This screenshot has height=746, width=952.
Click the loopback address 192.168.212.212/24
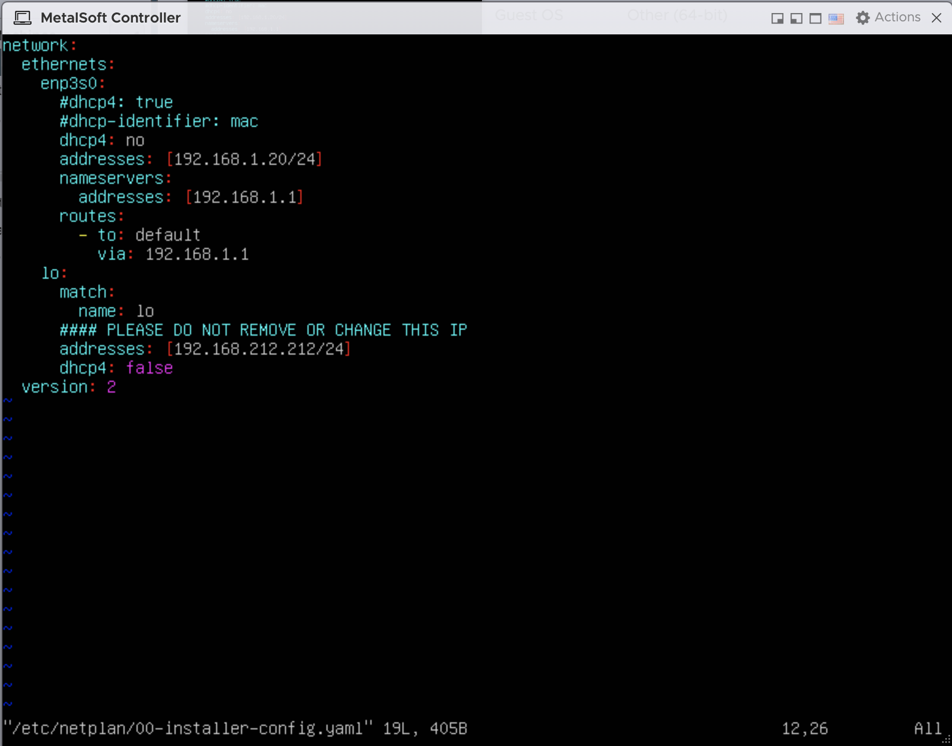pyautogui.click(x=259, y=349)
